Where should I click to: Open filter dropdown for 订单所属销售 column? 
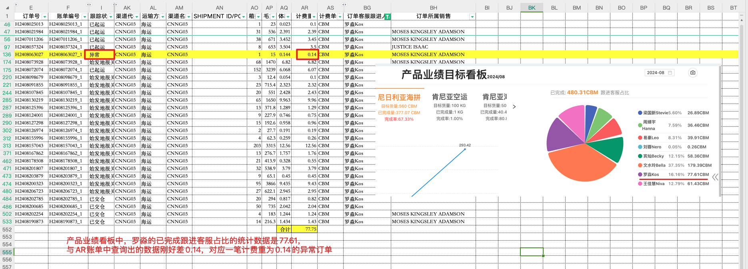[x=472, y=16]
